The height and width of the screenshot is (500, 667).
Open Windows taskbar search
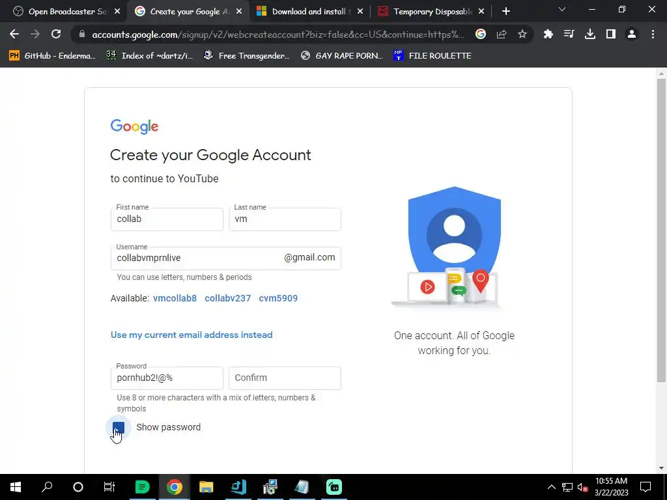47,487
